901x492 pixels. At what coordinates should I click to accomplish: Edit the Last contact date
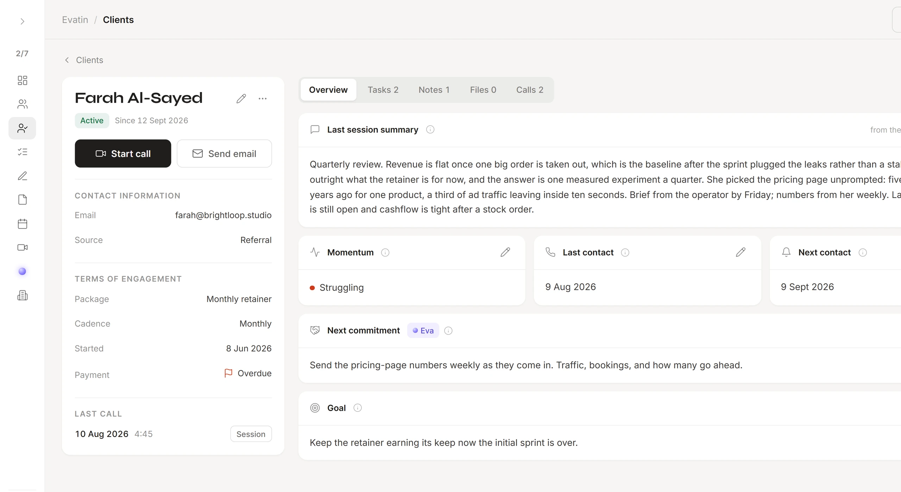click(x=741, y=252)
